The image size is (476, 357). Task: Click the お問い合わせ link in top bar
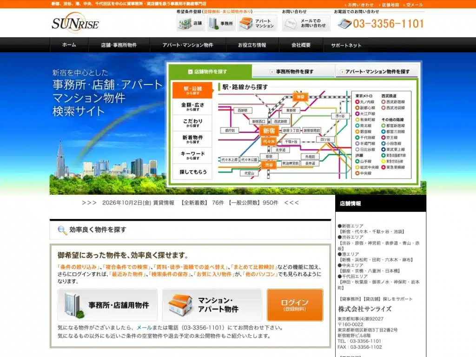pos(360,5)
